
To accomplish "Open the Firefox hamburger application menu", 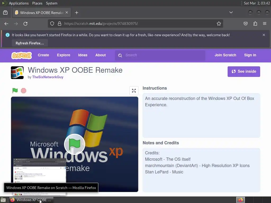I will (x=265, y=24).
